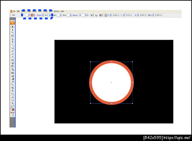Select the Pen tool
The image size is (192, 141).
[12, 39]
